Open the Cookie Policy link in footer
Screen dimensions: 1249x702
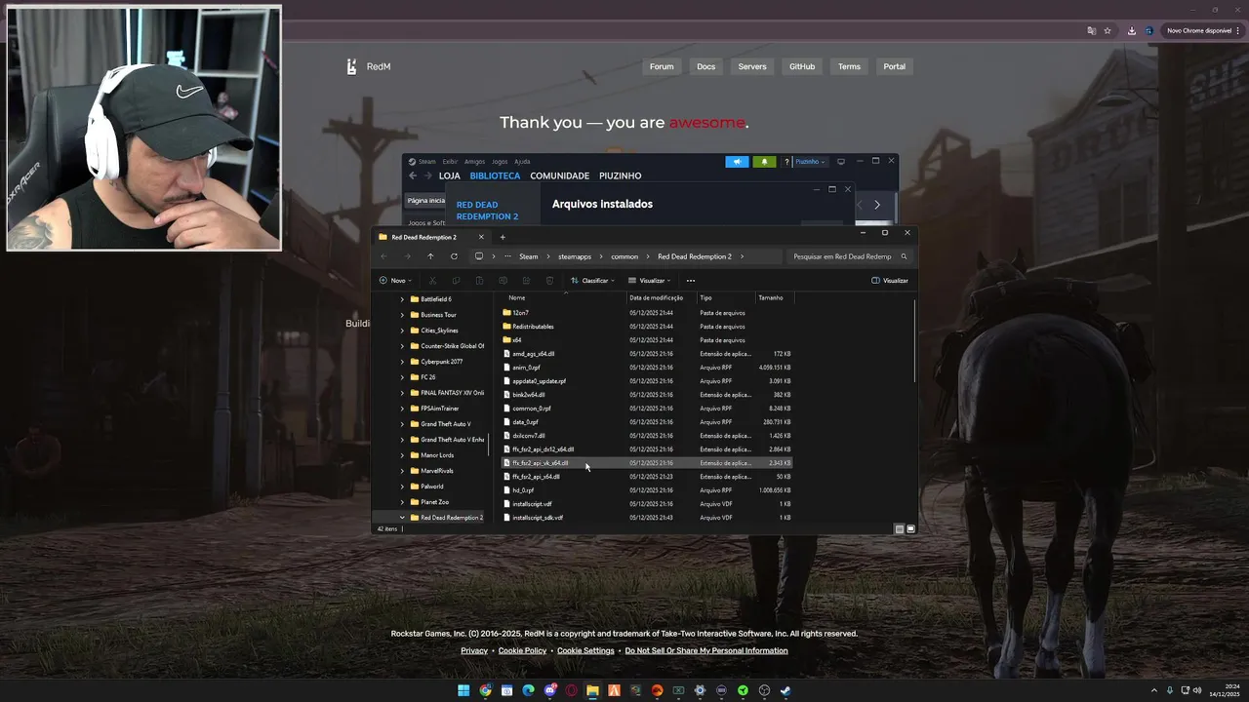click(x=522, y=650)
